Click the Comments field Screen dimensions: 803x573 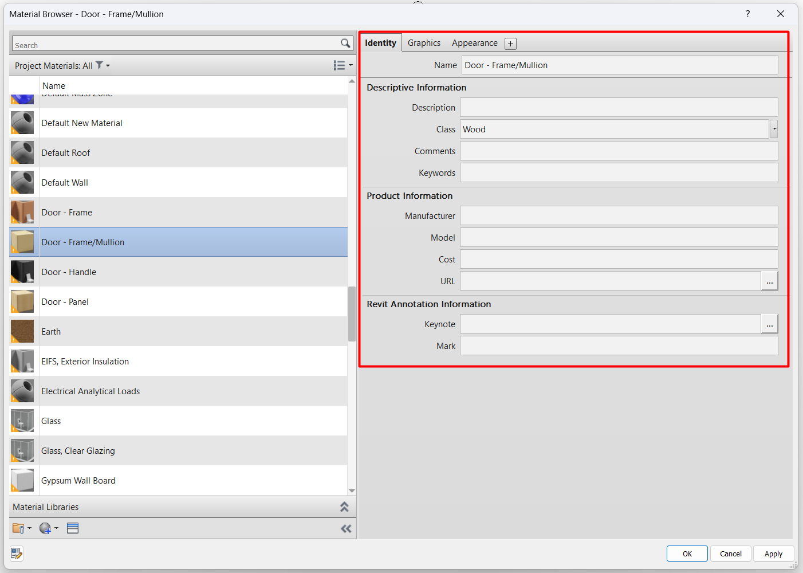(619, 151)
